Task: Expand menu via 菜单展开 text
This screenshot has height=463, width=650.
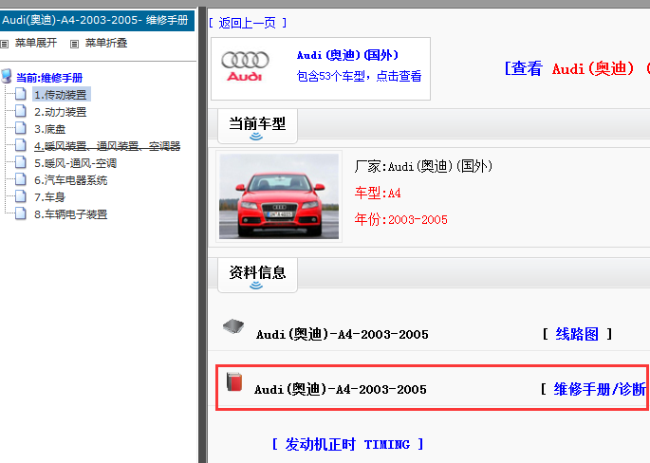Action: [x=36, y=43]
